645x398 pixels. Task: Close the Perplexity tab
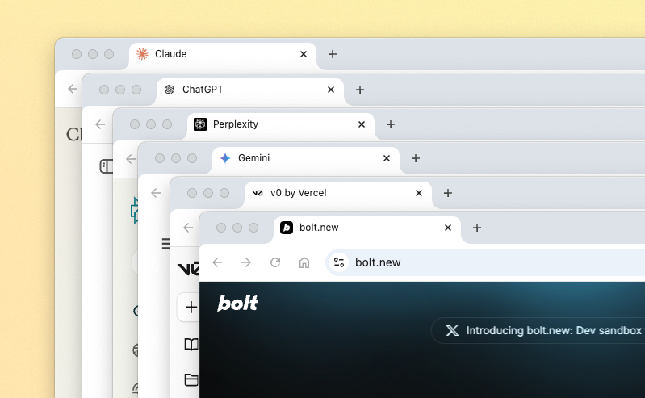click(362, 124)
